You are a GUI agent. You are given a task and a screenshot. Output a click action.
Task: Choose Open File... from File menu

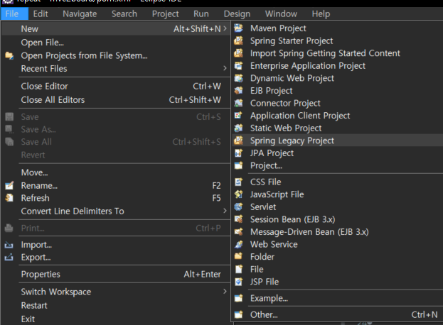tap(116, 43)
